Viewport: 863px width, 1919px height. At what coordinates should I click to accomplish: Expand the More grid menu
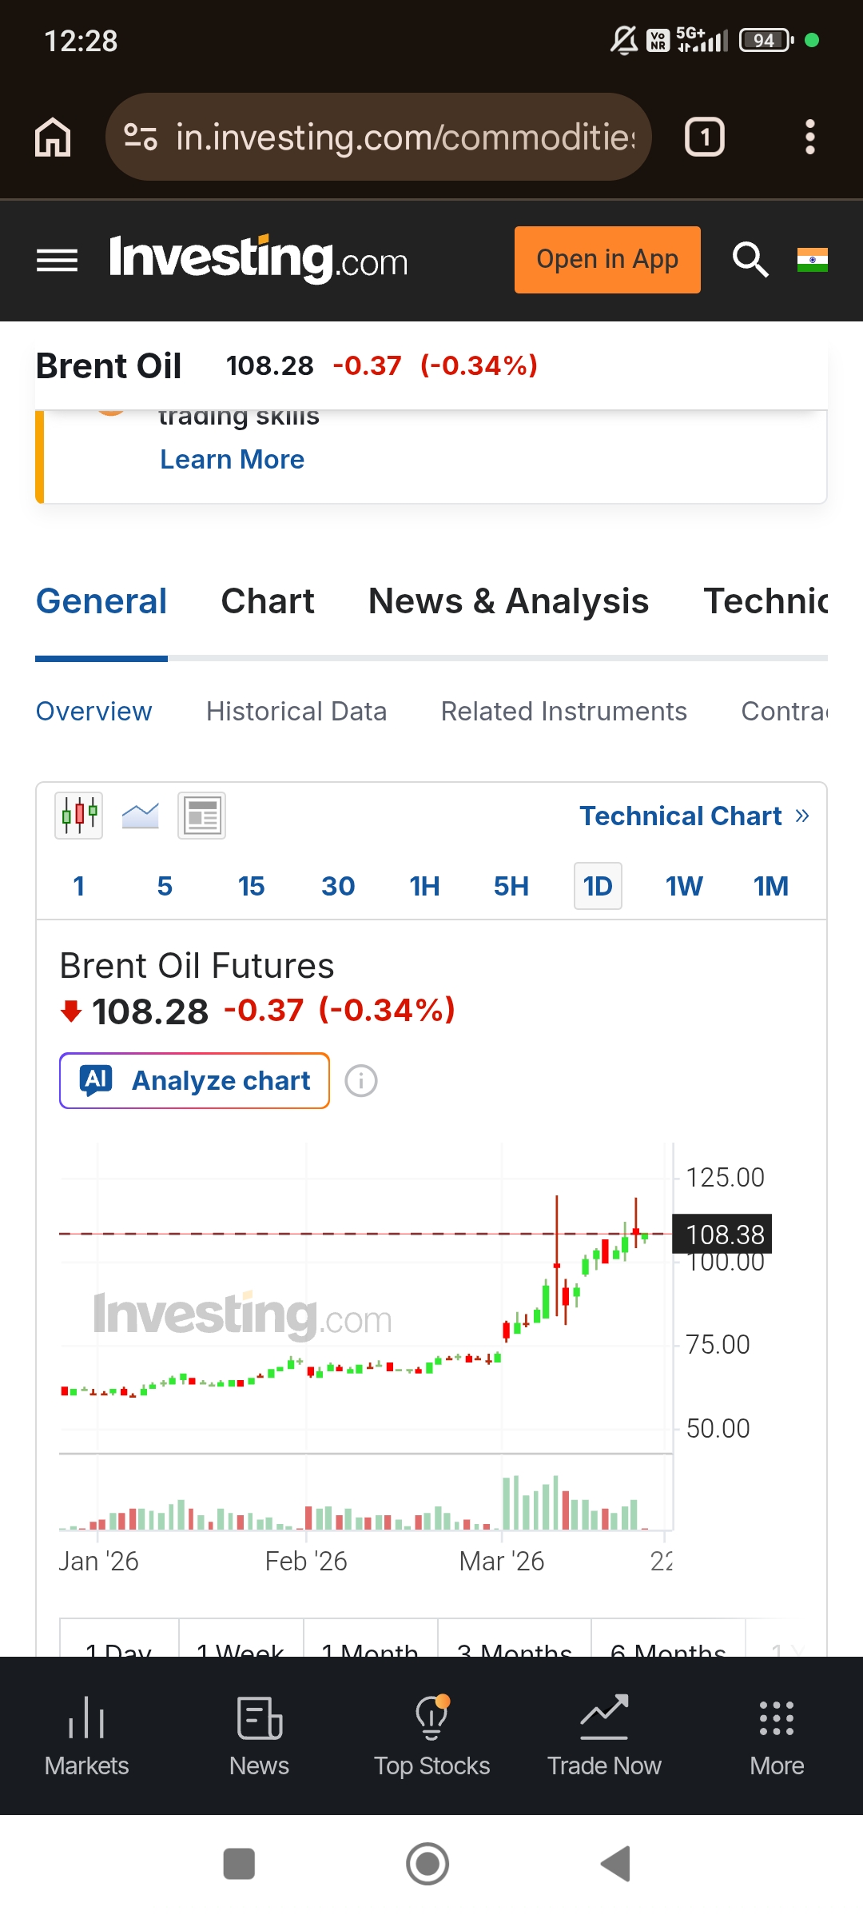[777, 1735]
